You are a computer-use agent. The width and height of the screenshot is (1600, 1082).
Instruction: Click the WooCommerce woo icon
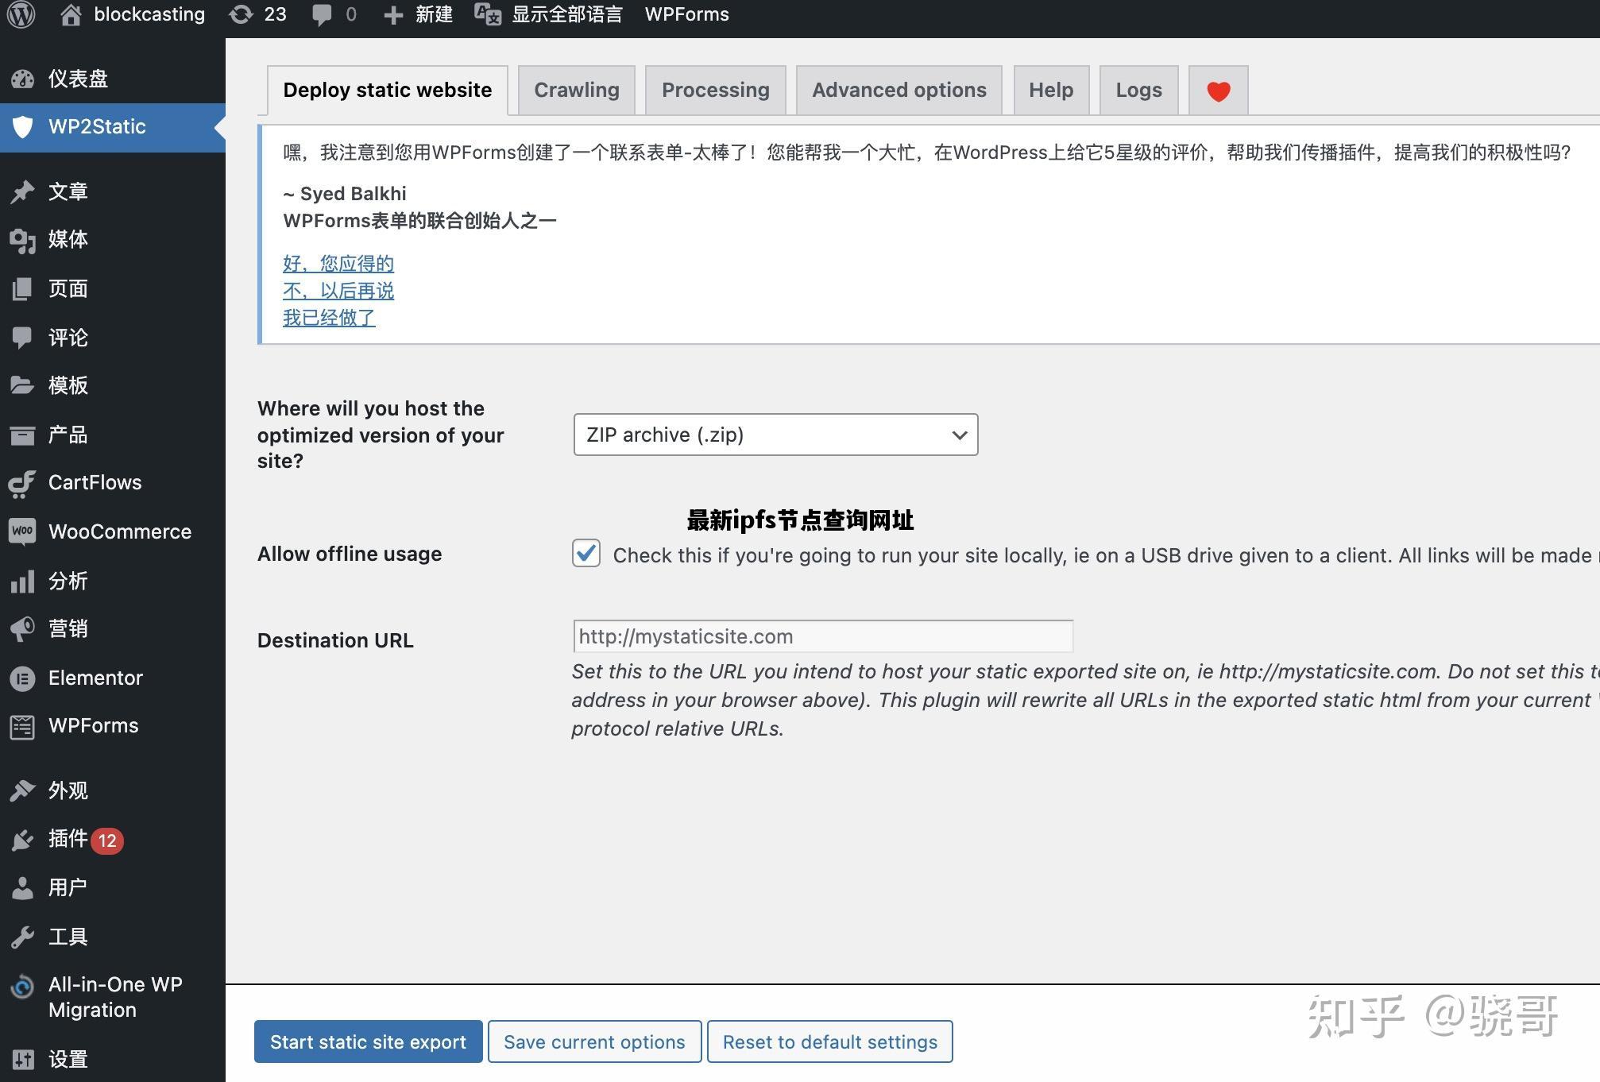coord(22,531)
